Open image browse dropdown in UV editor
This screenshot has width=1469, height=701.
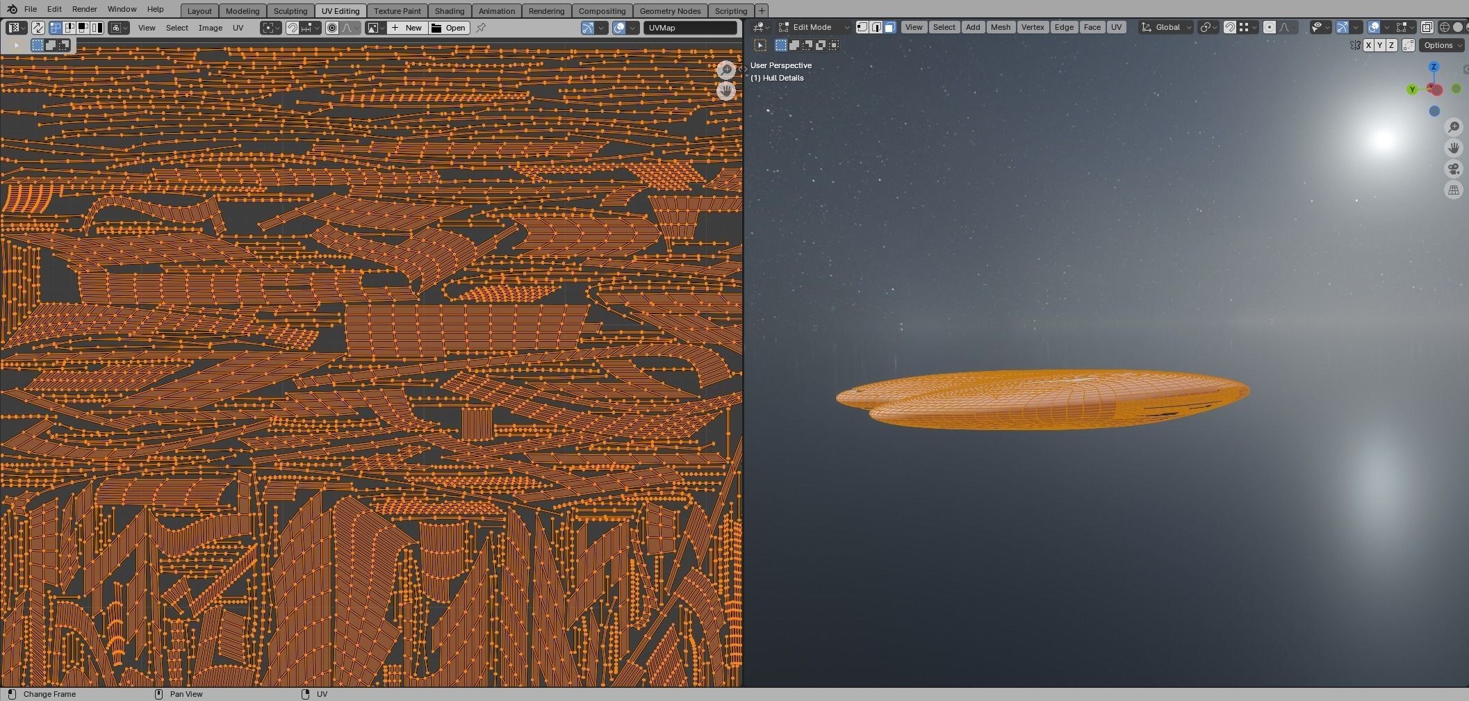click(x=376, y=28)
